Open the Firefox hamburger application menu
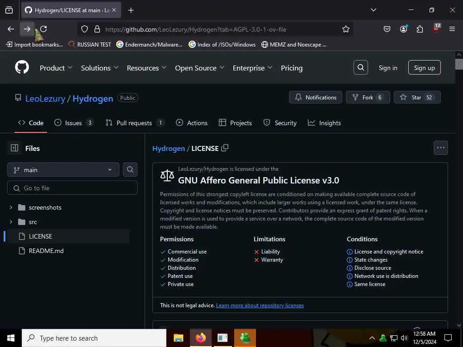 click(452, 29)
